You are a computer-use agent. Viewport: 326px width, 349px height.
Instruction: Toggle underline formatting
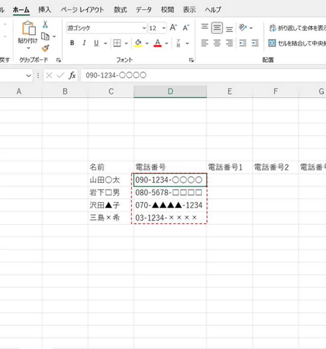pyautogui.click(x=96, y=43)
